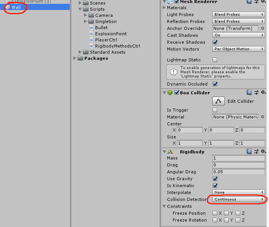Click the lightmap warning info icon
The image size is (269, 227).
point(173,72)
